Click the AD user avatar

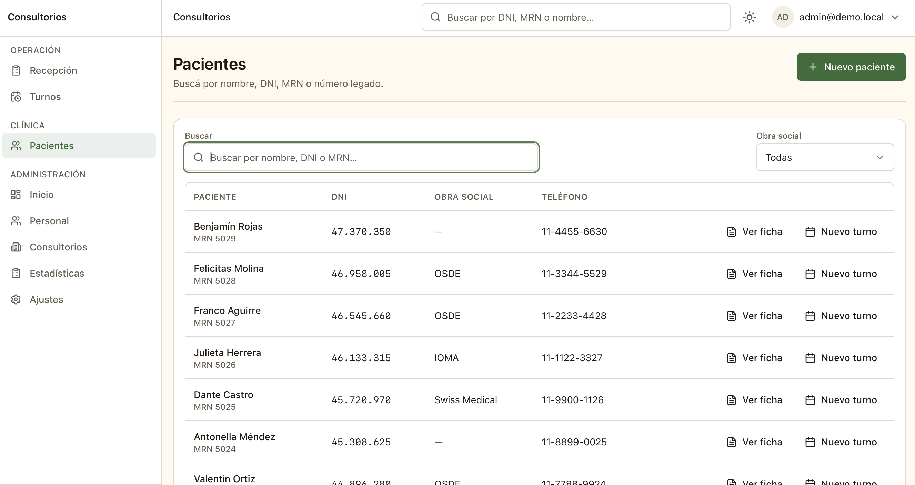pos(783,17)
